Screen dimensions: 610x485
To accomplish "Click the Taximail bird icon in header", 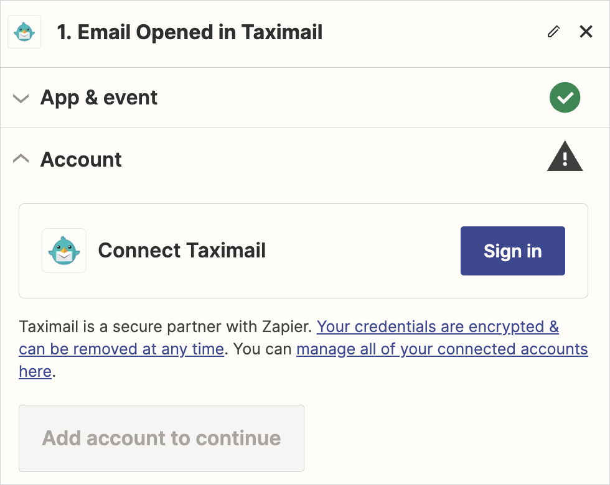I will pos(24,32).
